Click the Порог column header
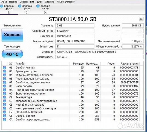This screenshot has width=147, height=132. (x=108, y=64)
